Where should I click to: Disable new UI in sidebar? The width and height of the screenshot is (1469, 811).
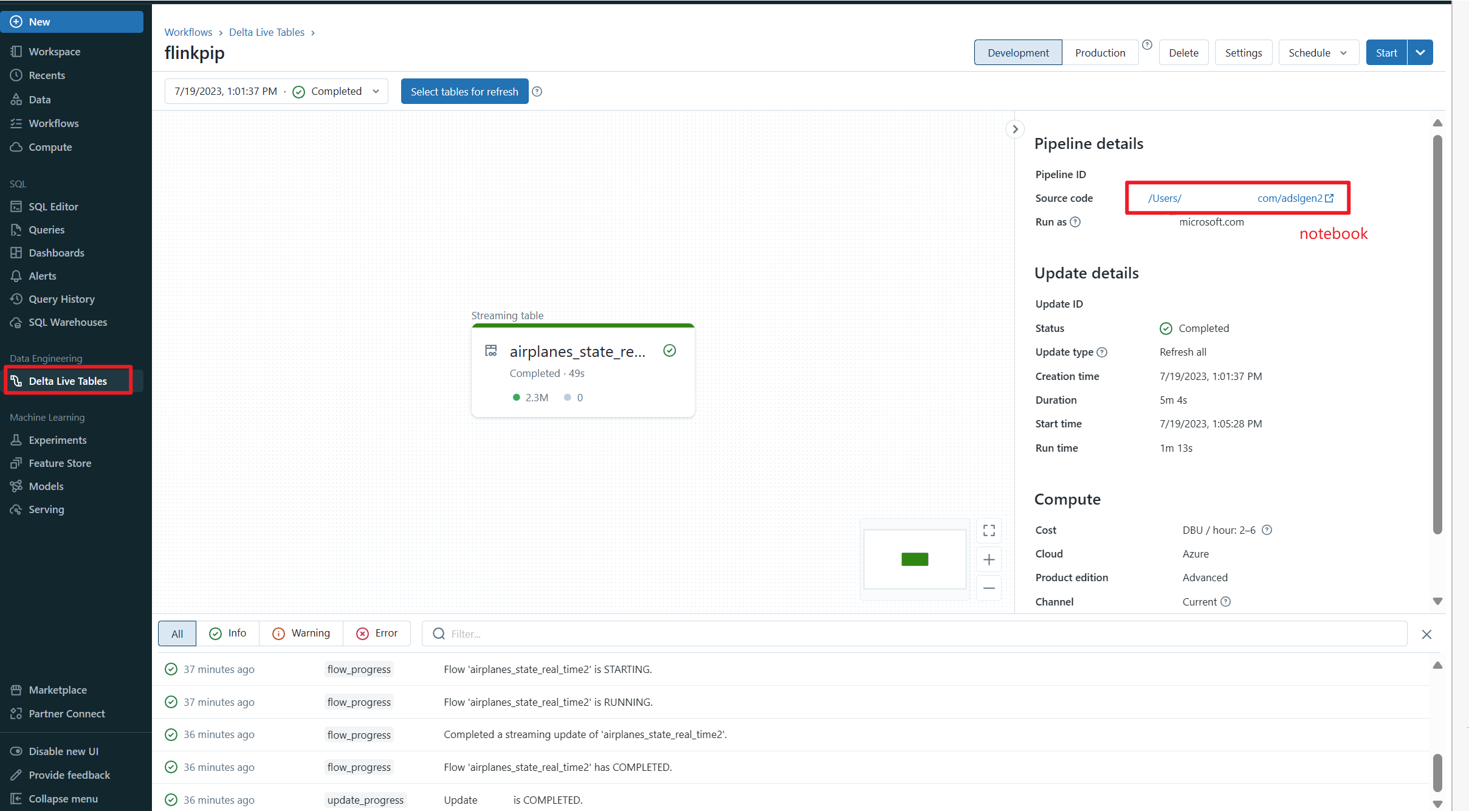tap(63, 751)
